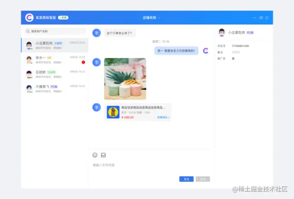Open the emoji picker smiley icon
This screenshot has width=294, height=199.
95,155
